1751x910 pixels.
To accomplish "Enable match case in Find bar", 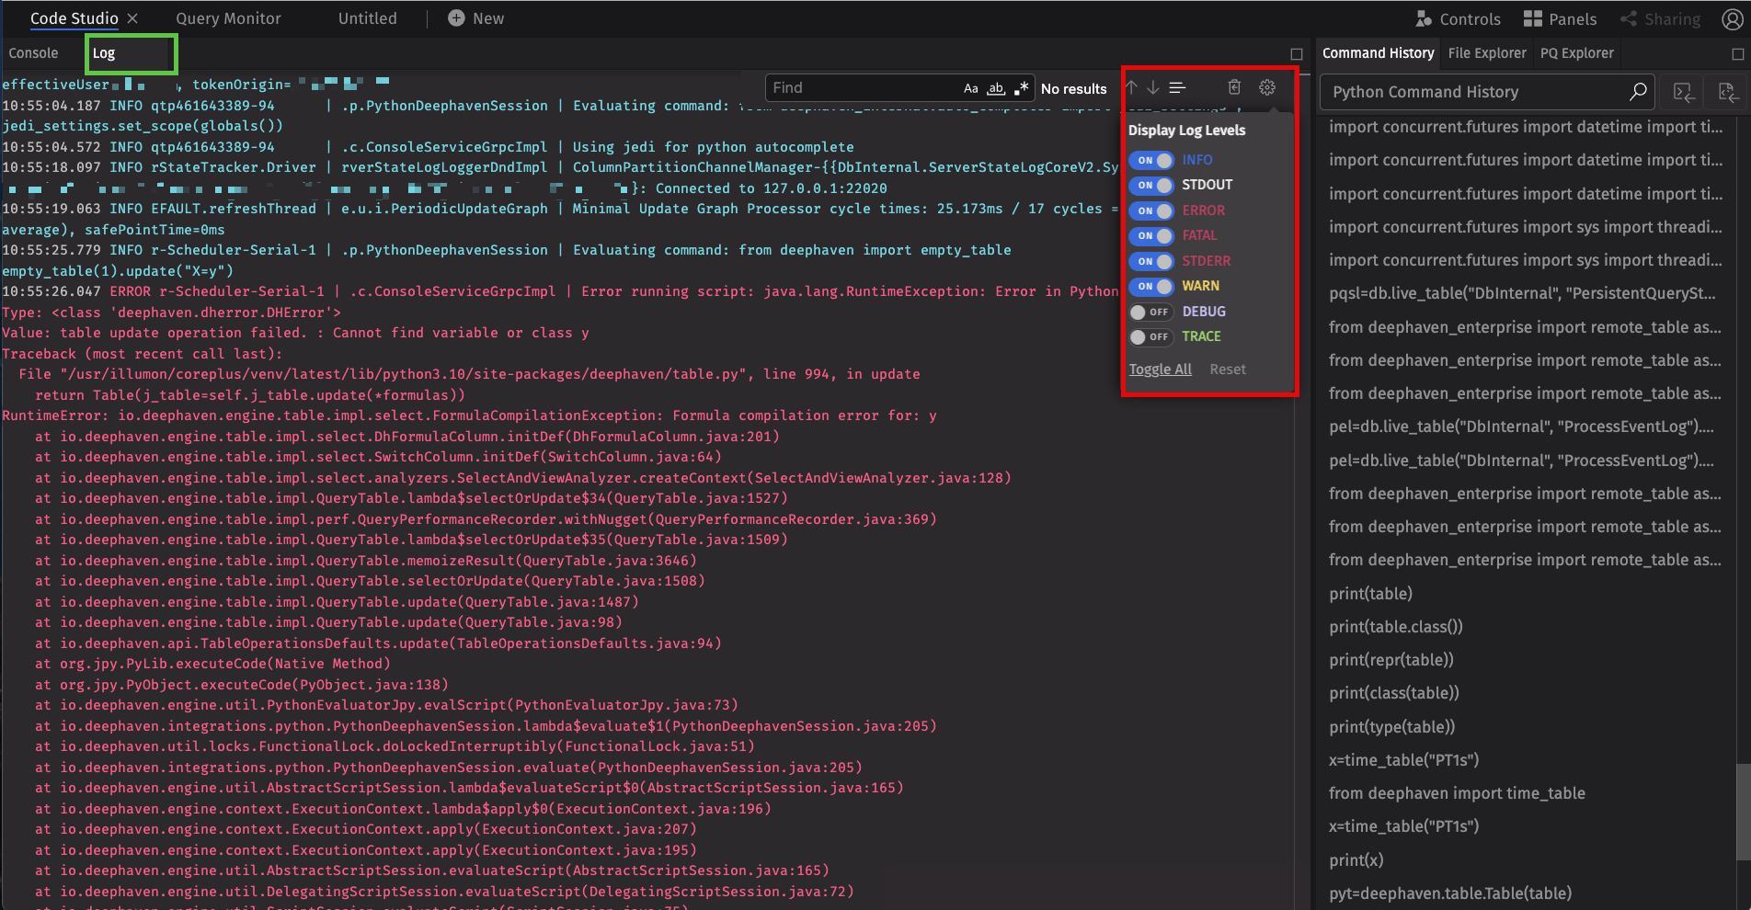I will 970,88.
